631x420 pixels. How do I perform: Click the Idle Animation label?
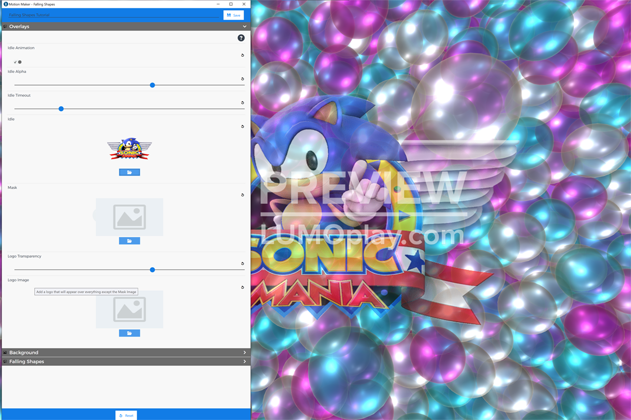21,48
